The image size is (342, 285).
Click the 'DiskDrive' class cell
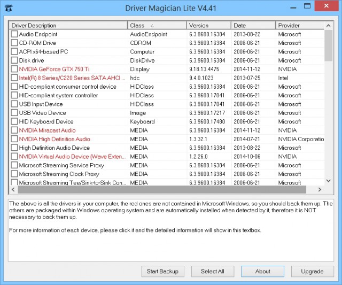[142, 60]
